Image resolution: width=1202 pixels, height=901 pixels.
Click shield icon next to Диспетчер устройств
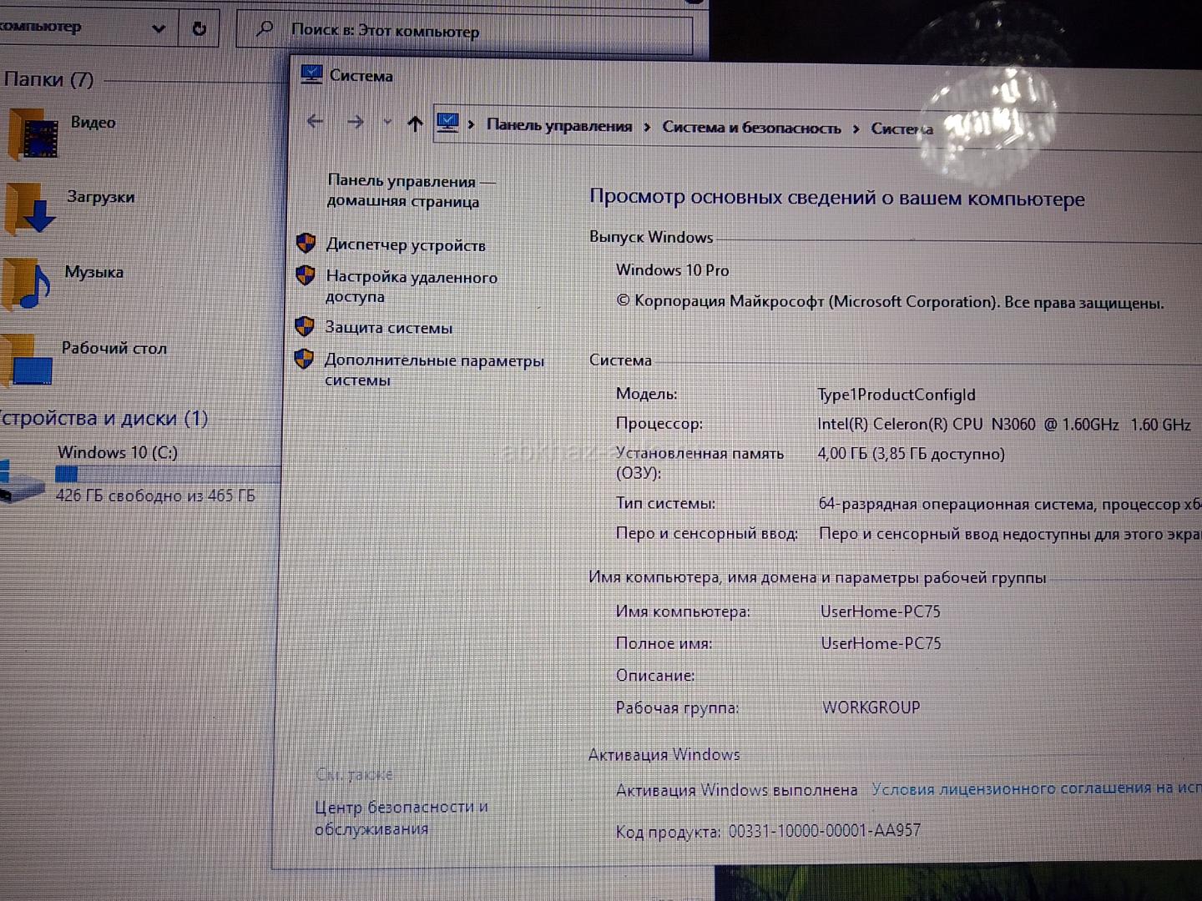click(x=306, y=243)
